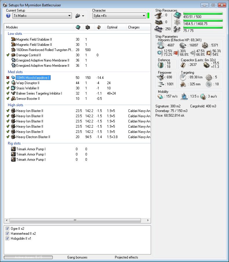Image resolution: width=229 pixels, height=262 pixels.
Task: Click the warp speed icon showing 3 au/s
Action: tap(203, 96)
